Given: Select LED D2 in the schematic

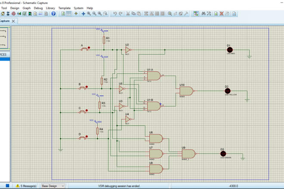Looking at the screenshot, I should [x=228, y=91].
